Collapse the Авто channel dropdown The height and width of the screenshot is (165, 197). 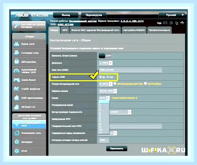tap(104, 98)
